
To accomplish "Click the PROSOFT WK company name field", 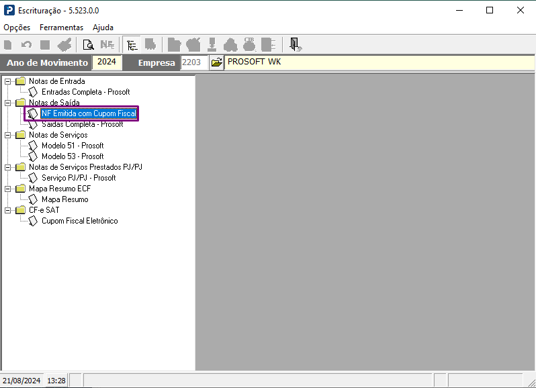I will pyautogui.click(x=379, y=62).
